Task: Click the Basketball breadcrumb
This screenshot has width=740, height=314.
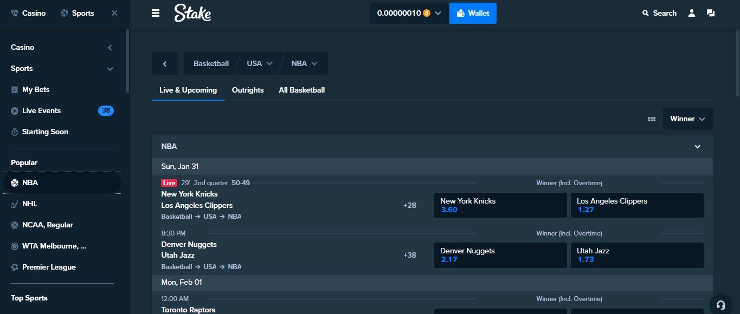Action: [211, 63]
